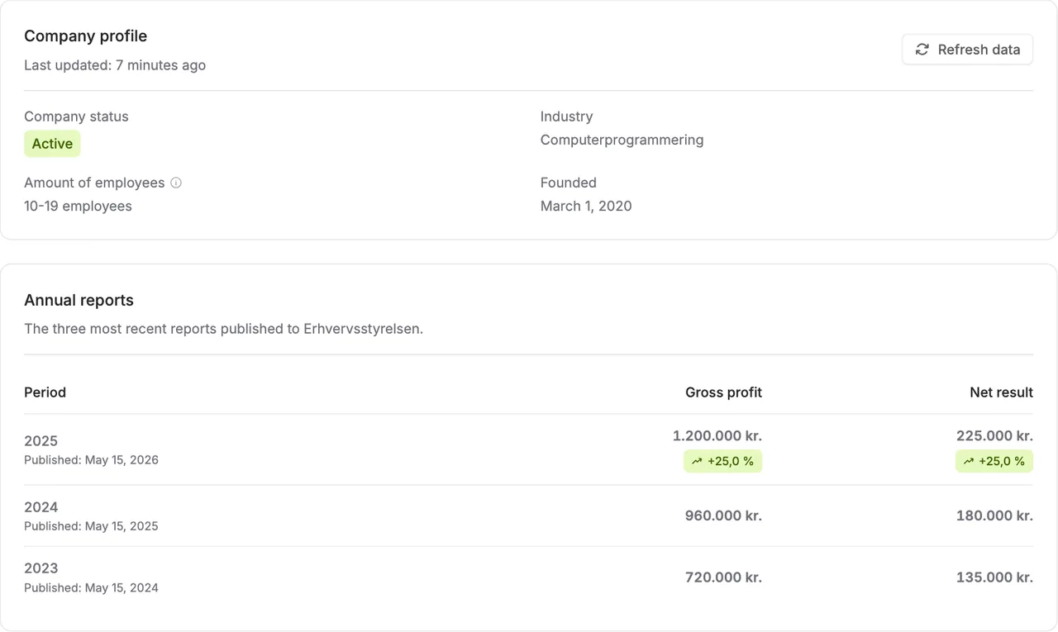Click net result +25,0 % trend badge
This screenshot has height=632, width=1058.
click(x=994, y=461)
